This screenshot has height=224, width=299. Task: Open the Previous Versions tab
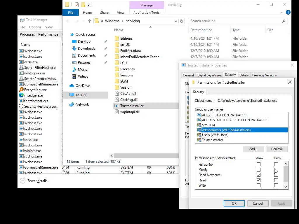(264, 75)
